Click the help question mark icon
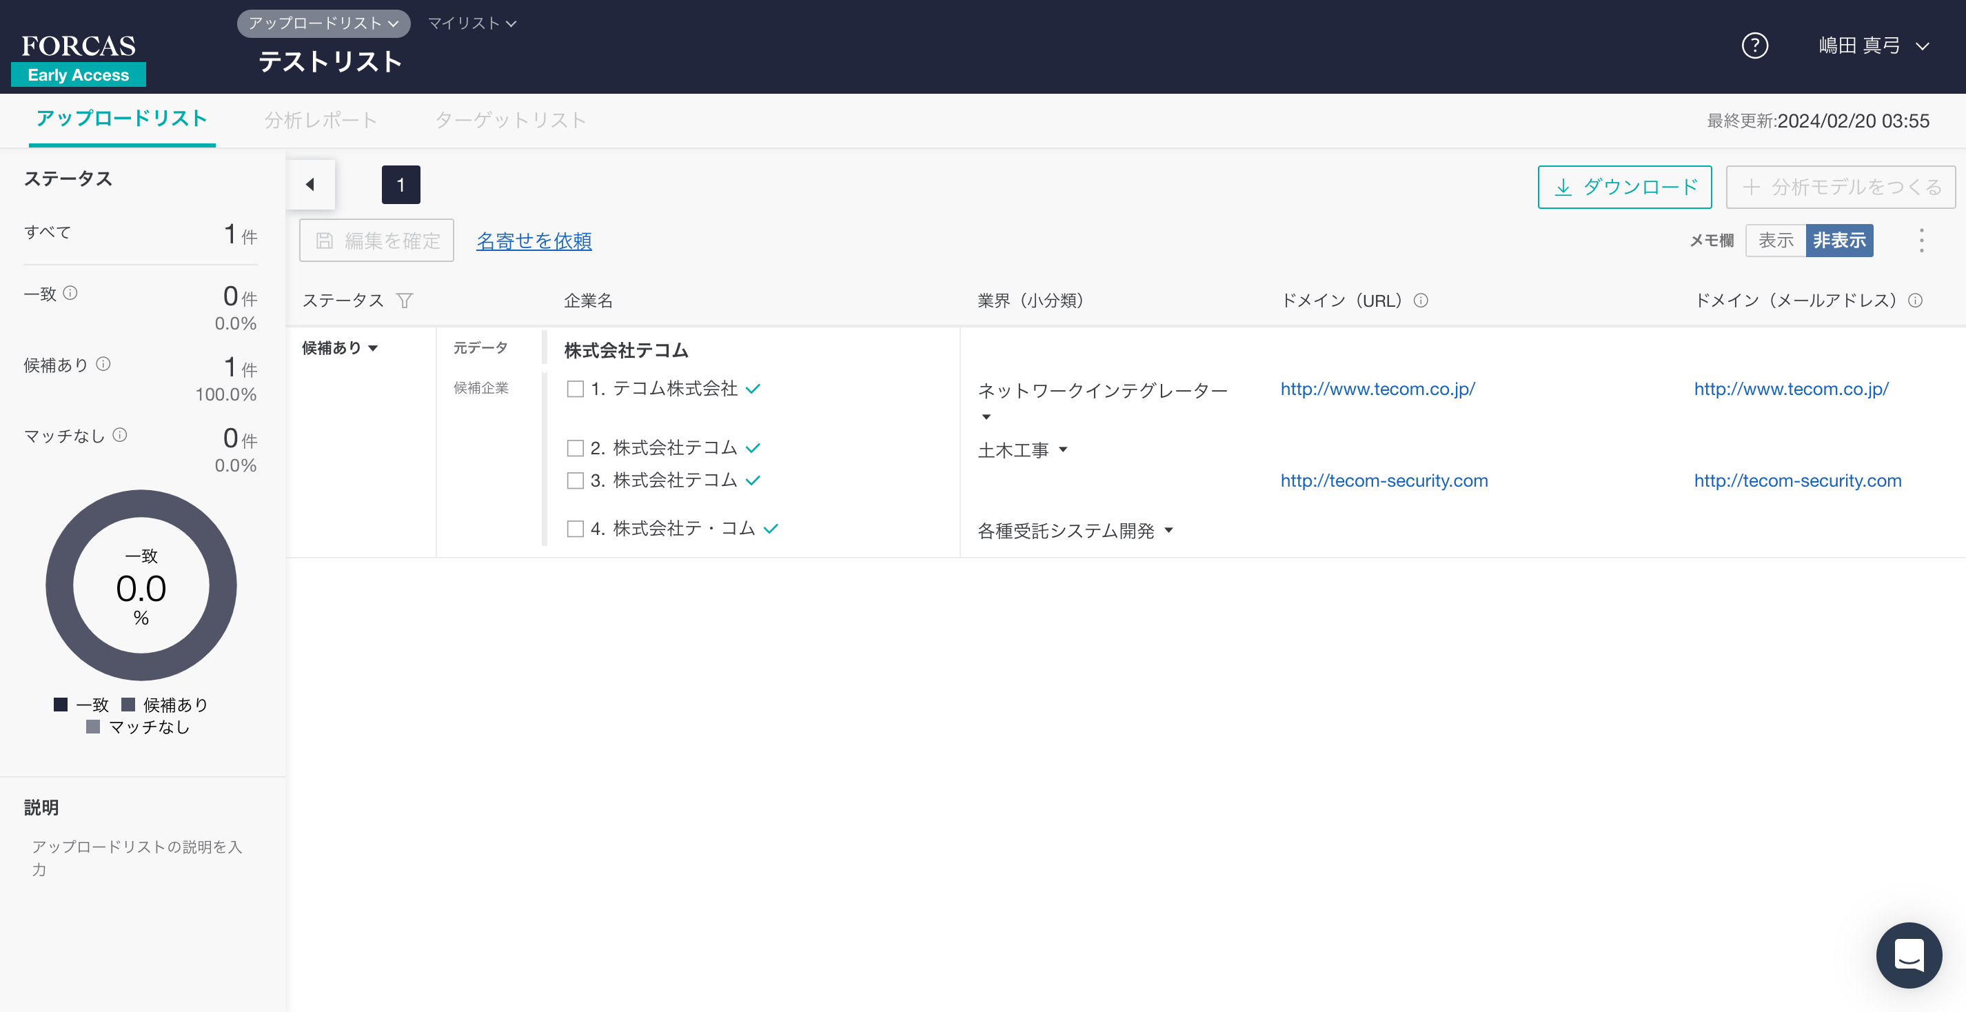Screen dimensions: 1966x1012 click(1754, 45)
